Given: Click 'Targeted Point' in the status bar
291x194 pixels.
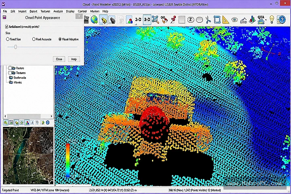Looking at the screenshot, I should pyautogui.click(x=10, y=190).
